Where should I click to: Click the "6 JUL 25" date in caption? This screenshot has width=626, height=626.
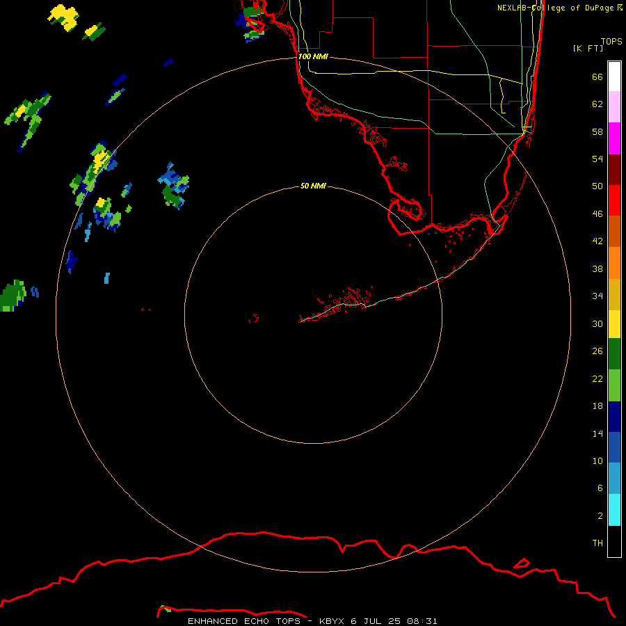tap(376, 621)
